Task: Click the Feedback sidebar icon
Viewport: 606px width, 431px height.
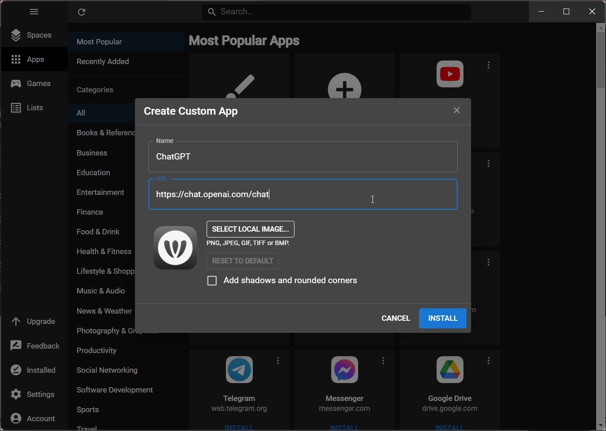Action: 16,345
